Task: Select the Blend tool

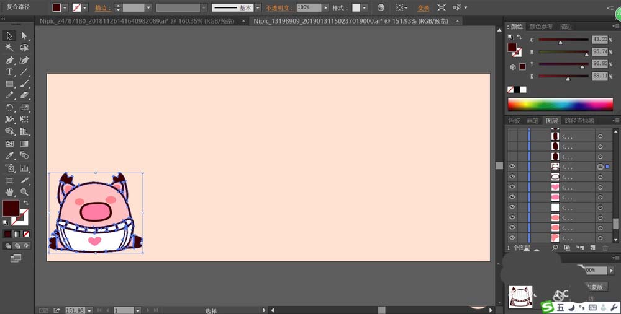Action: point(24,155)
